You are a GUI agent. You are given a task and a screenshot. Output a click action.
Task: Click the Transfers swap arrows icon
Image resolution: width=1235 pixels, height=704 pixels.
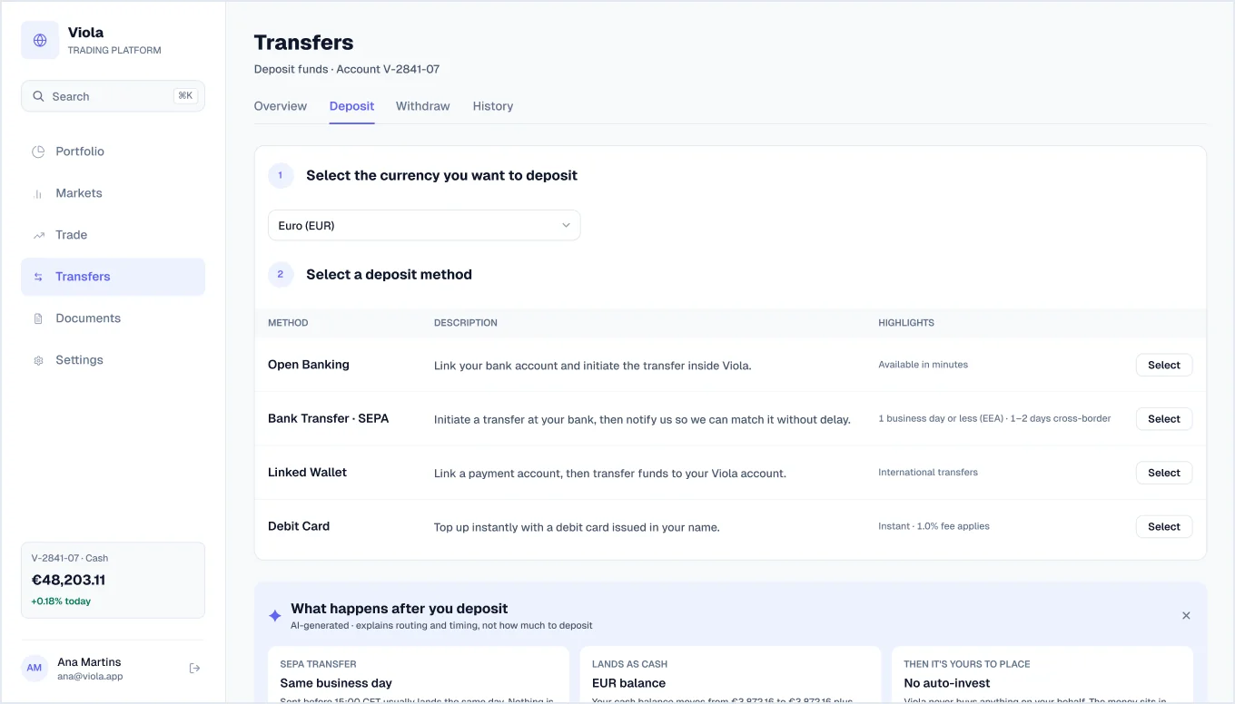(x=38, y=277)
